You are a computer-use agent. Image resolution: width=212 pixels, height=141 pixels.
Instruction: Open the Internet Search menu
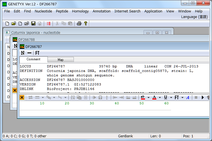click(127, 11)
